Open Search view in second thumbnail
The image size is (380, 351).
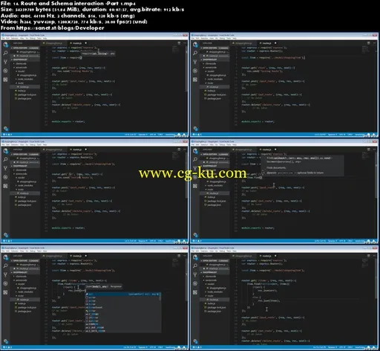pos(195,53)
